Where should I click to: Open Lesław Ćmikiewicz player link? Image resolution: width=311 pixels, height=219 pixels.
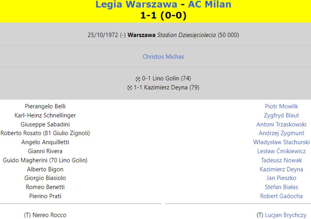tap(281, 151)
